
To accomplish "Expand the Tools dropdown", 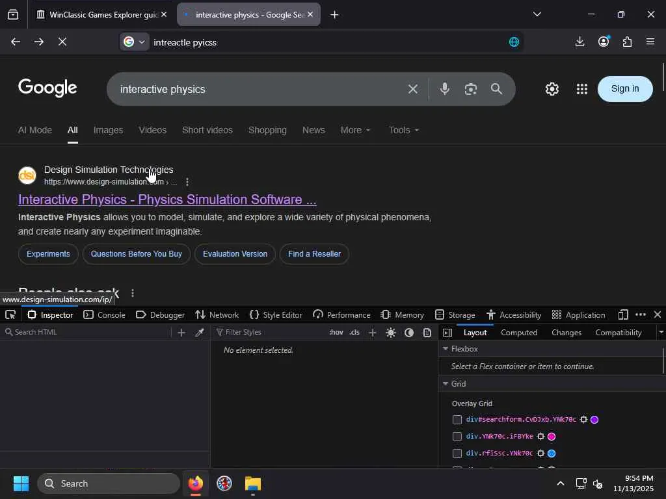I will 404,130.
